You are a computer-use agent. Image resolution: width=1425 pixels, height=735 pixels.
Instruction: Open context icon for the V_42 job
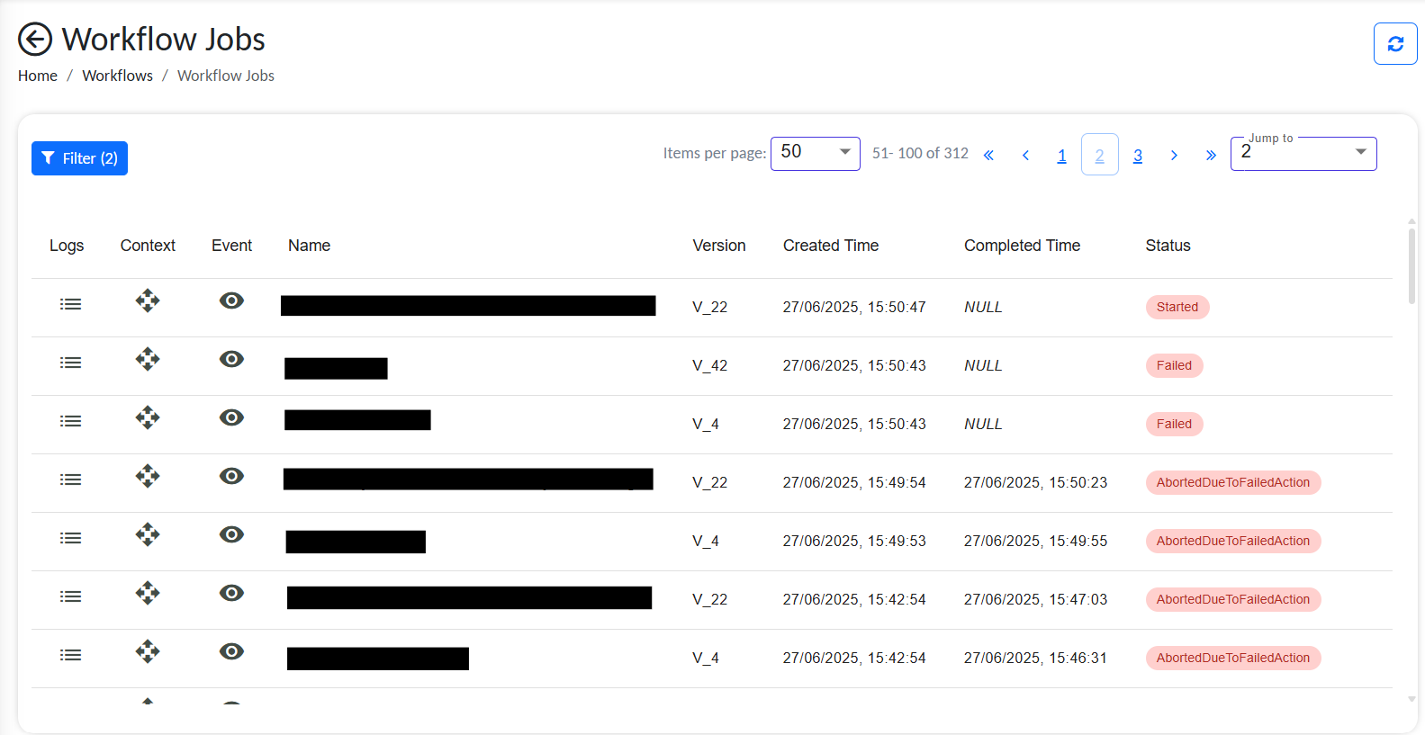click(148, 360)
